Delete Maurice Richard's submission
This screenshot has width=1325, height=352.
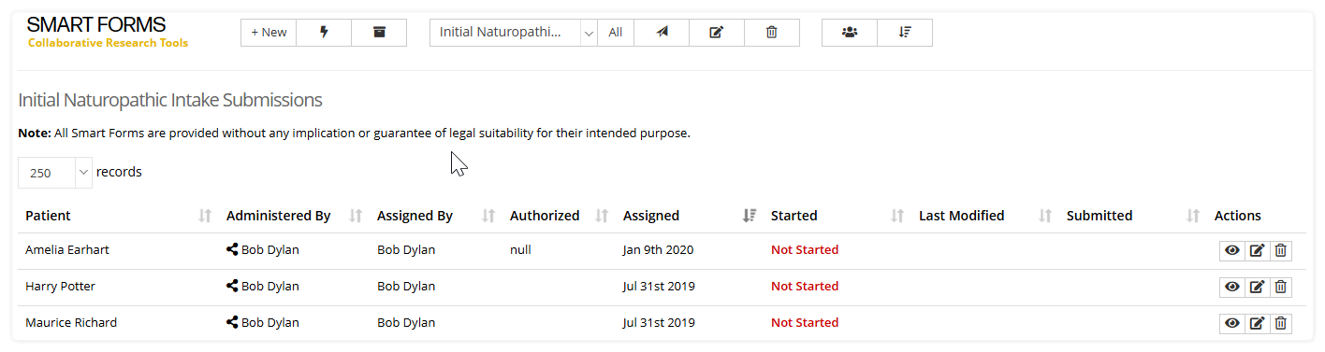tap(1281, 323)
